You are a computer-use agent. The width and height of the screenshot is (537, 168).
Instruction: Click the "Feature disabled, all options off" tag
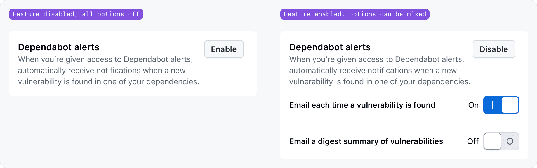pyautogui.click(x=76, y=14)
